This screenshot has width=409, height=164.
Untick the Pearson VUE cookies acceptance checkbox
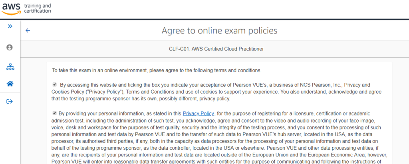[54, 85]
